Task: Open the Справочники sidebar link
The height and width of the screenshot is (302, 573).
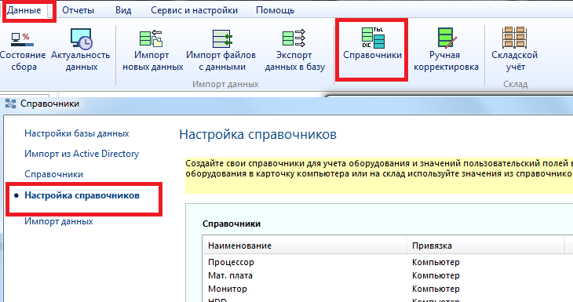Action: pos(53,174)
